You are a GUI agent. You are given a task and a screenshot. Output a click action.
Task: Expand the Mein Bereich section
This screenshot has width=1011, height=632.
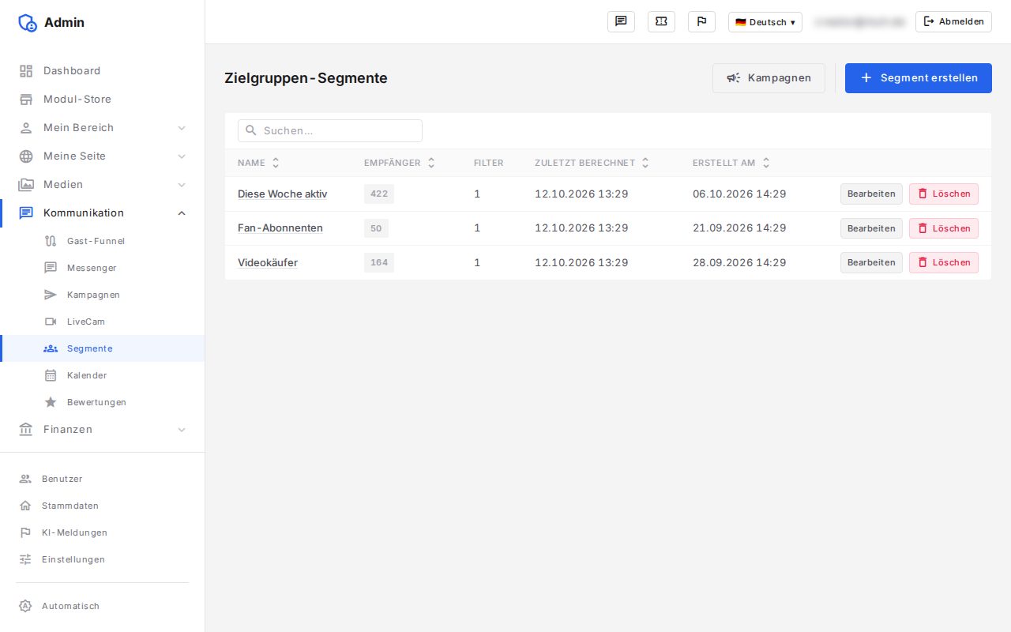point(103,128)
